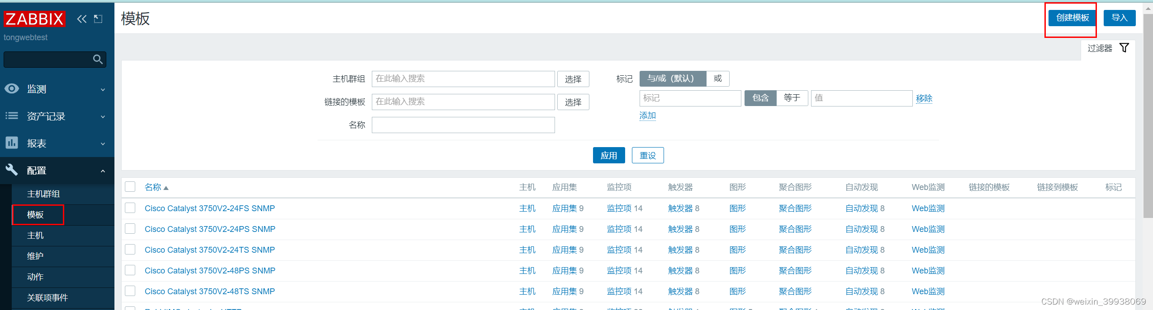
Task: Expand the 报表 menu chevron
Action: pyautogui.click(x=103, y=143)
